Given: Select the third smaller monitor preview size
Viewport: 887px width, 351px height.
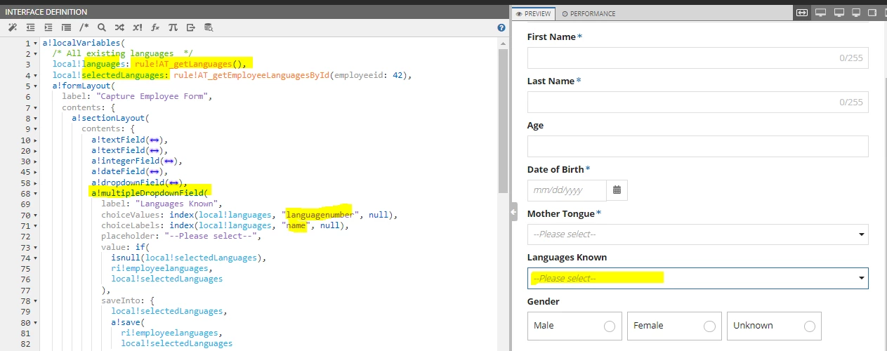Looking at the screenshot, I should point(855,13).
